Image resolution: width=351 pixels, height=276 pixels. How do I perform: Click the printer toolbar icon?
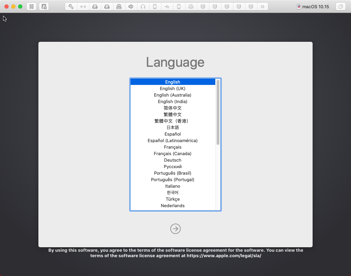pos(191,6)
